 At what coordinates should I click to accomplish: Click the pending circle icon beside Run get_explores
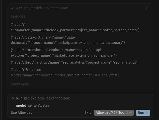13,98
